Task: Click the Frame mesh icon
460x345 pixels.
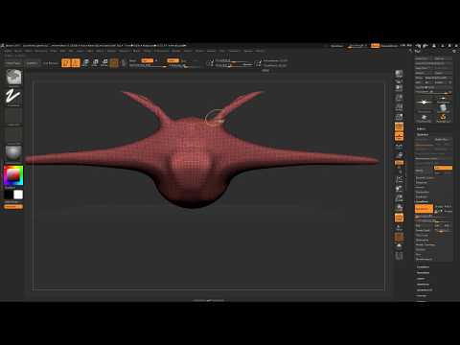Action: pos(399,179)
